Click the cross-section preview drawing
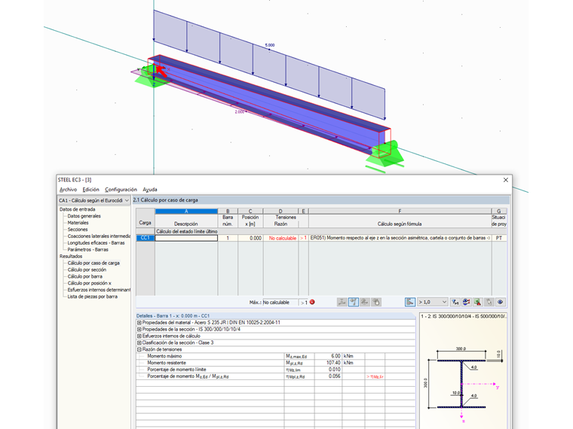 point(464,385)
